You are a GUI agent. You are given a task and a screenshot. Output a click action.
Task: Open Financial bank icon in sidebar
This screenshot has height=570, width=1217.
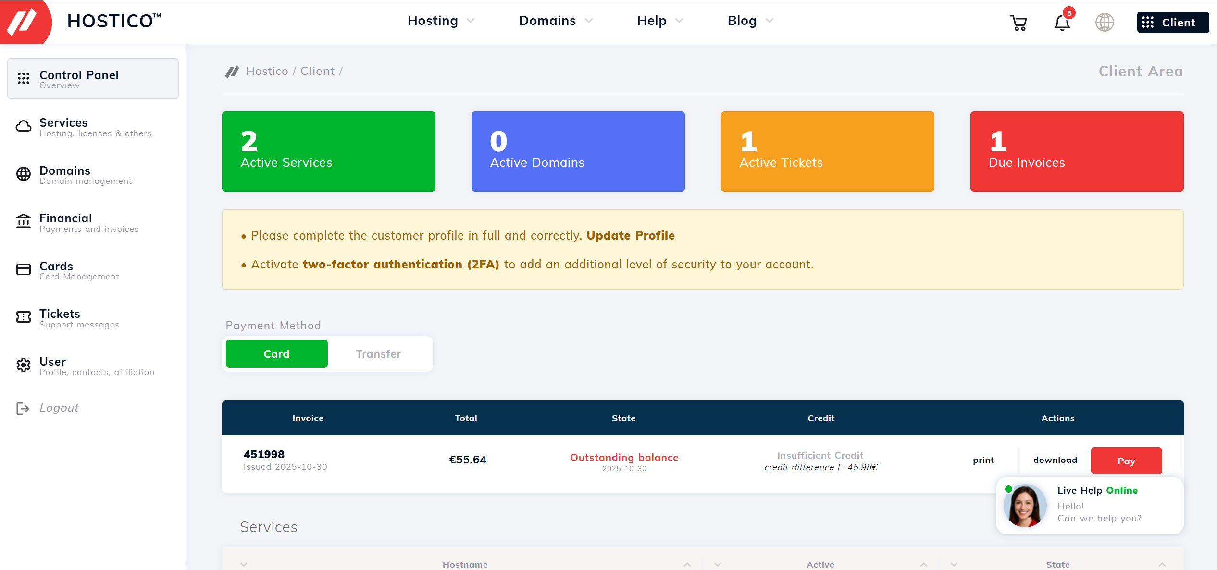(24, 221)
